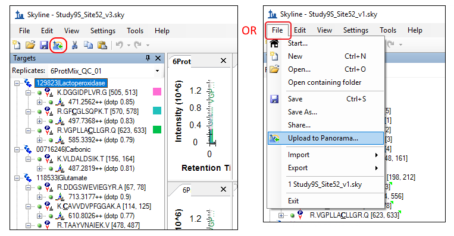The image size is (454, 236).
Task: Click New document icon in left Skyline toolbar
Action: [x=17, y=45]
